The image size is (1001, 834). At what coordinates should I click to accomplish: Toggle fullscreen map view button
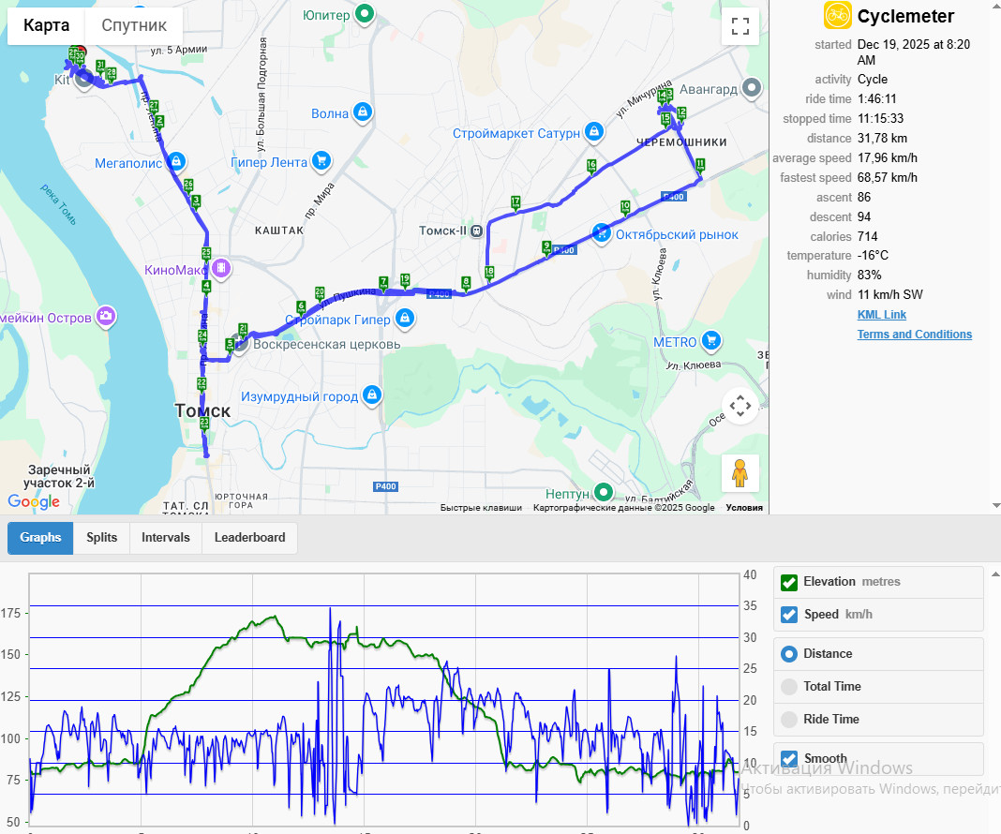tap(740, 26)
